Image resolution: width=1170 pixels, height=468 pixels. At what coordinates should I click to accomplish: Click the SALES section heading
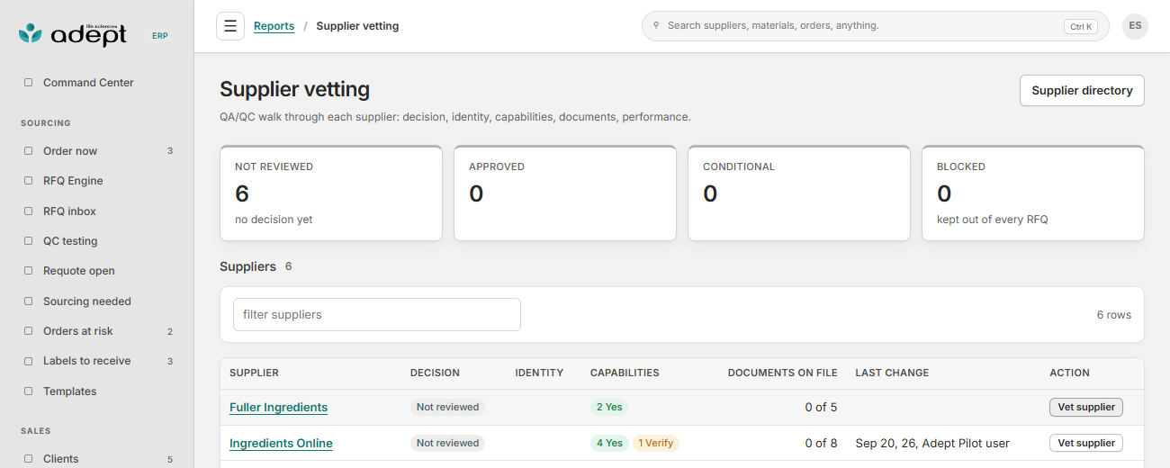(36, 431)
